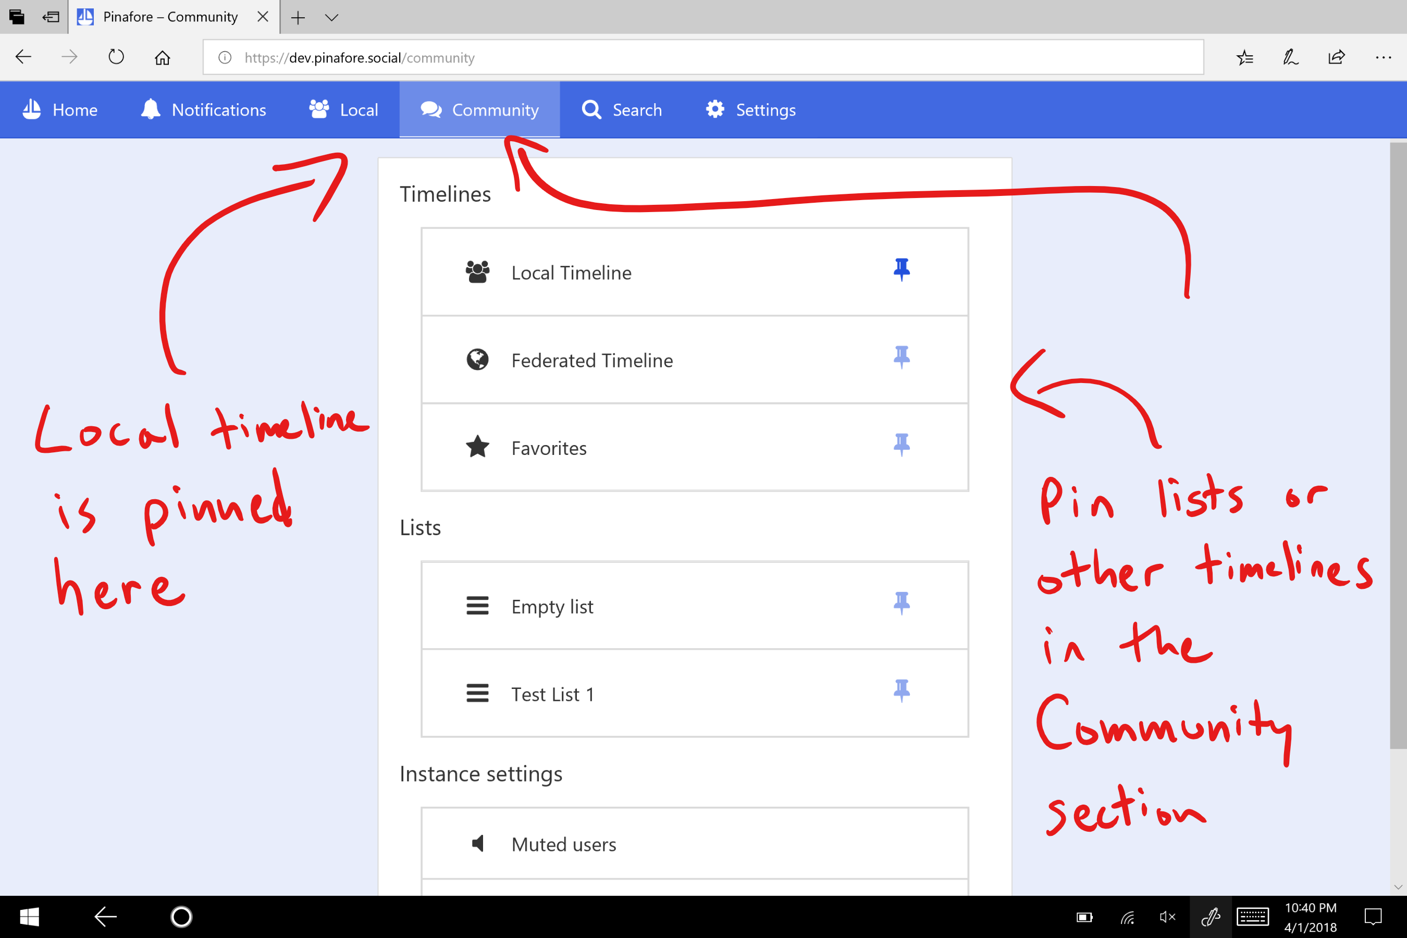This screenshot has height=938, width=1407.
Task: Open the Notifications tab
Action: 203,109
